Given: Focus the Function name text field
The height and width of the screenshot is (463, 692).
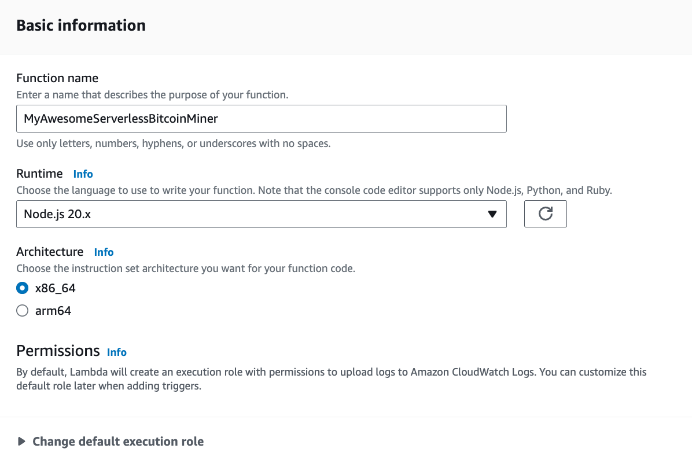Looking at the screenshot, I should (x=261, y=119).
